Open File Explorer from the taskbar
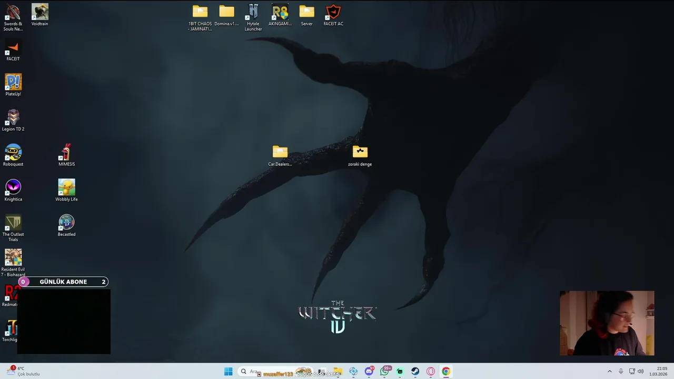This screenshot has height=379, width=674. point(338,372)
